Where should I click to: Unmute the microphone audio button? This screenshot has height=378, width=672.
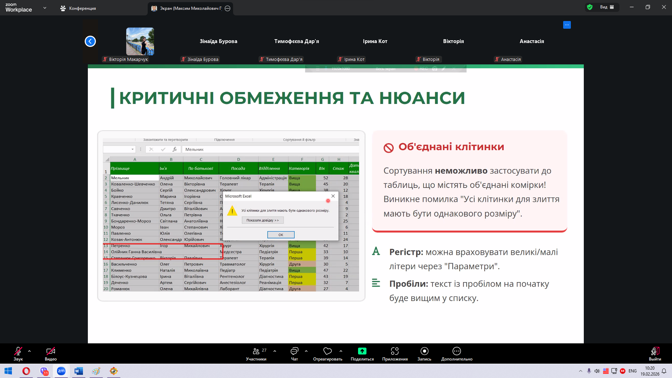(x=18, y=351)
